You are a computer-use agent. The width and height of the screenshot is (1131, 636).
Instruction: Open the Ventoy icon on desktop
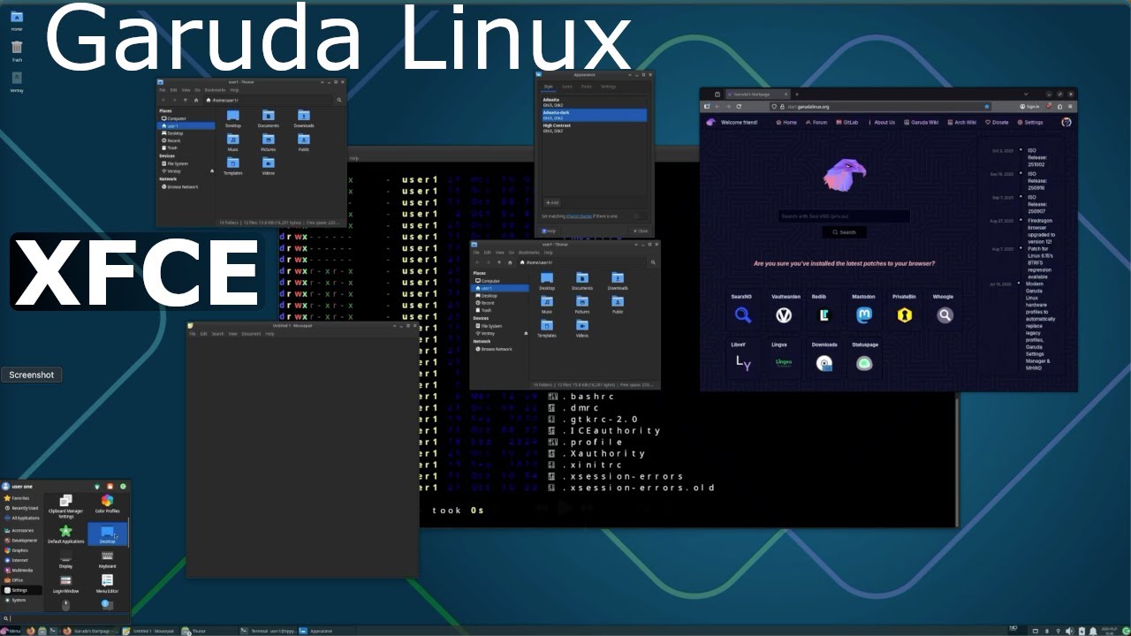(17, 81)
